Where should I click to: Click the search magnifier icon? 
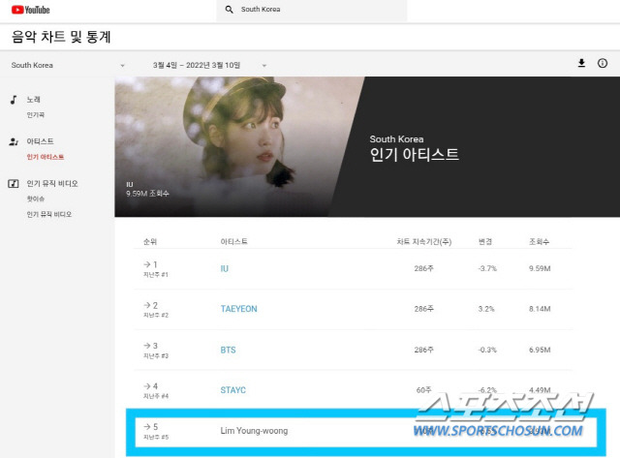[x=229, y=10]
